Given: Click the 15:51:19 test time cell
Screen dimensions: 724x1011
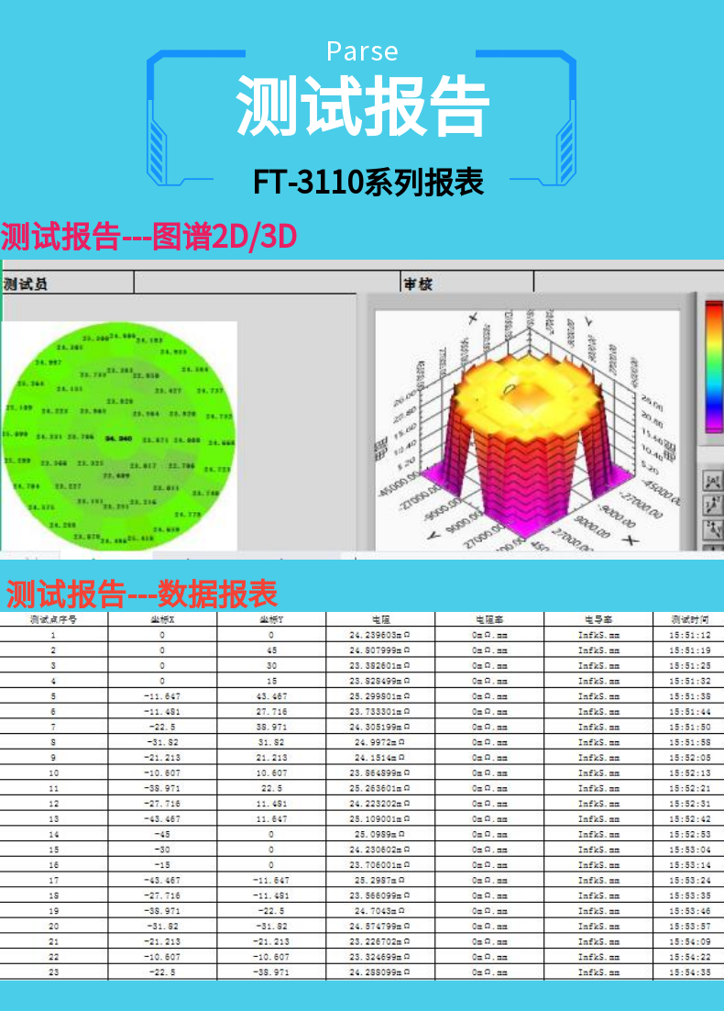Looking at the screenshot, I should click(x=690, y=650).
